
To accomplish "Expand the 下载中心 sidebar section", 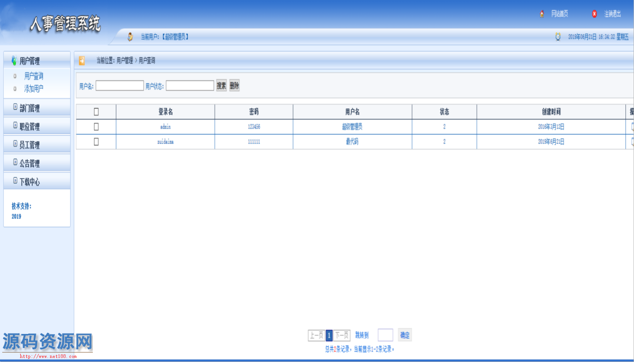I will point(29,182).
